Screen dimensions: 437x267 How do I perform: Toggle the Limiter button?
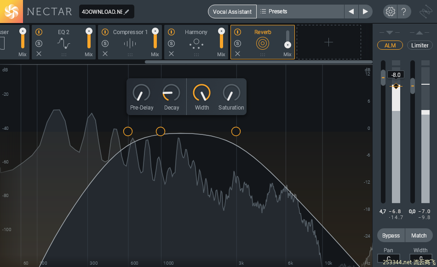(x=420, y=45)
